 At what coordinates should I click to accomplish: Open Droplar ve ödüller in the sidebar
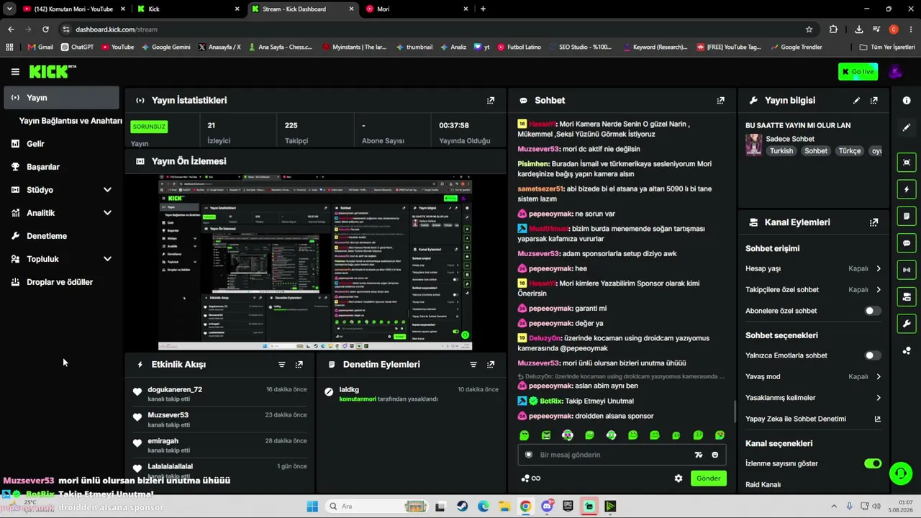(x=61, y=282)
